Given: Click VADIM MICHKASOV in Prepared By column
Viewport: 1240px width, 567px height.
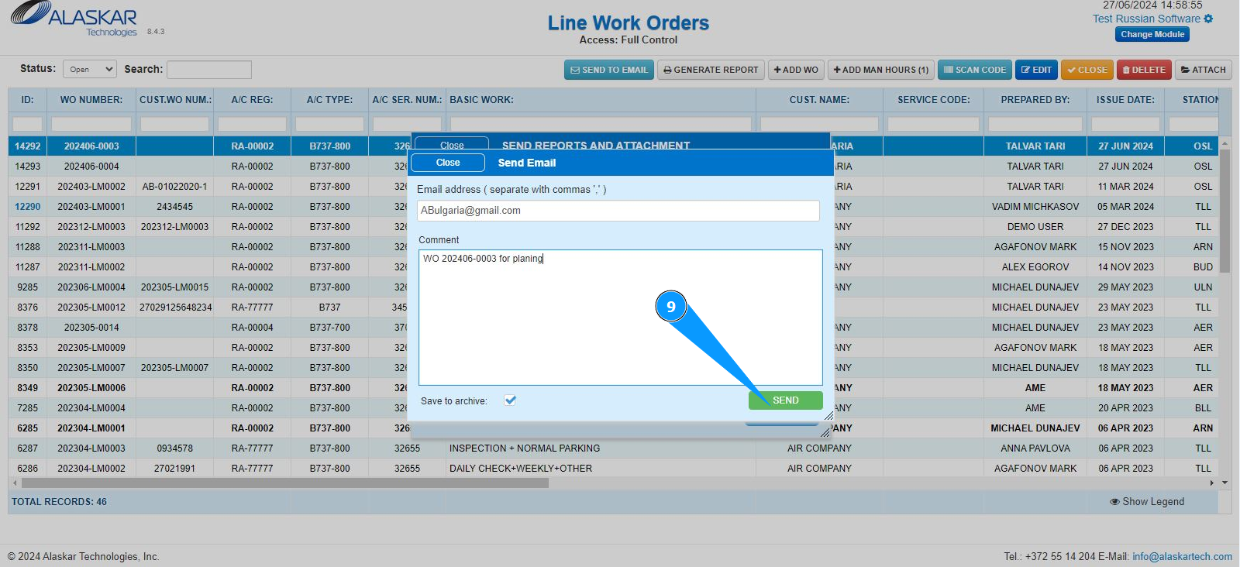Looking at the screenshot, I should click(x=1035, y=207).
